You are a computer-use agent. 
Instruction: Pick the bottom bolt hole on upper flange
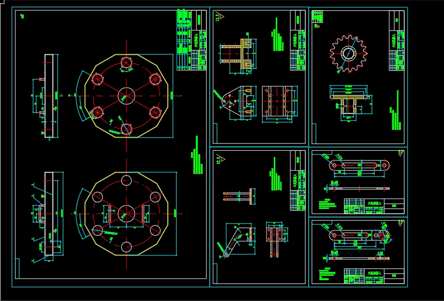click(x=127, y=129)
